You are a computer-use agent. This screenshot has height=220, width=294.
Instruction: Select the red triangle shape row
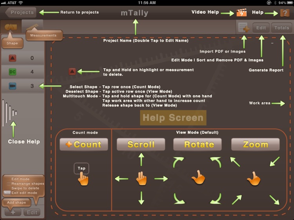[x=23, y=58]
